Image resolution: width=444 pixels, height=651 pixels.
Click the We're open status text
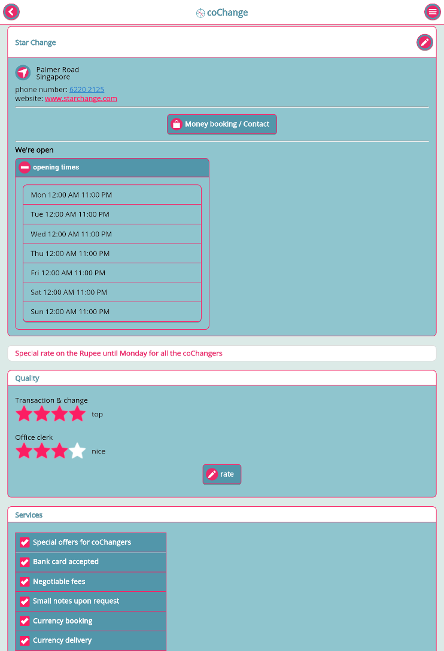click(35, 150)
